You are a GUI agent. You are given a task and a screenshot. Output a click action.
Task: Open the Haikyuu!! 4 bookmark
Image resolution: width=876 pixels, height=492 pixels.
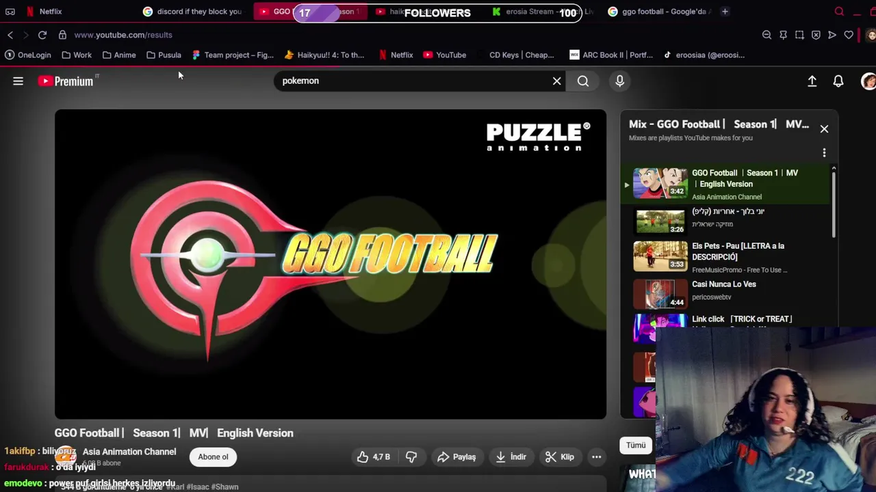324,55
